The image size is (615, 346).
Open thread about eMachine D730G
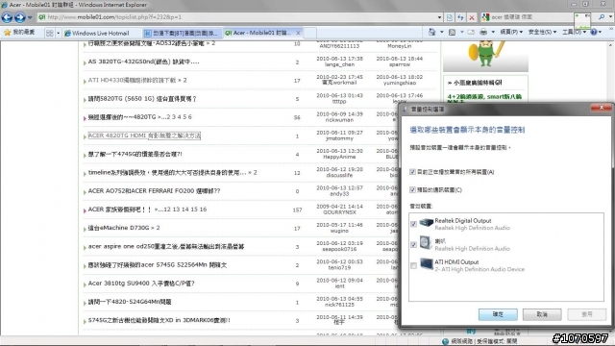[118, 228]
